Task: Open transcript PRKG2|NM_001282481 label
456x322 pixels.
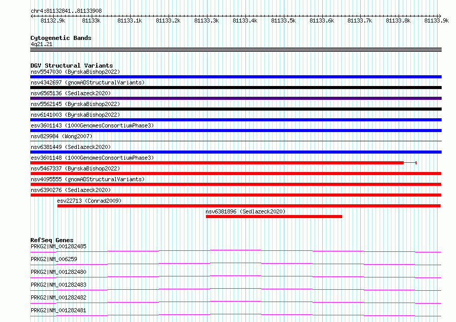Action: tap(59, 310)
